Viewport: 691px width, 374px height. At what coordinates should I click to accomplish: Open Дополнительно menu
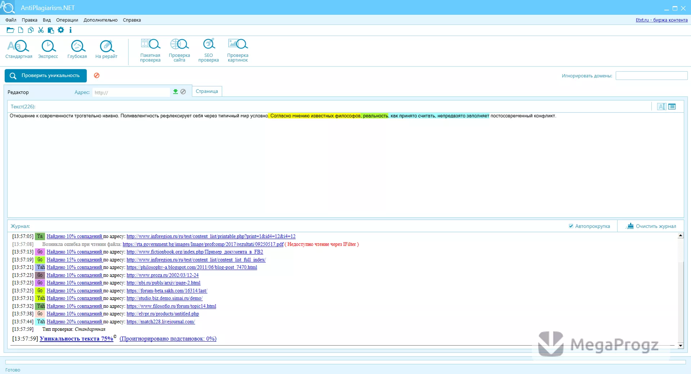100,20
